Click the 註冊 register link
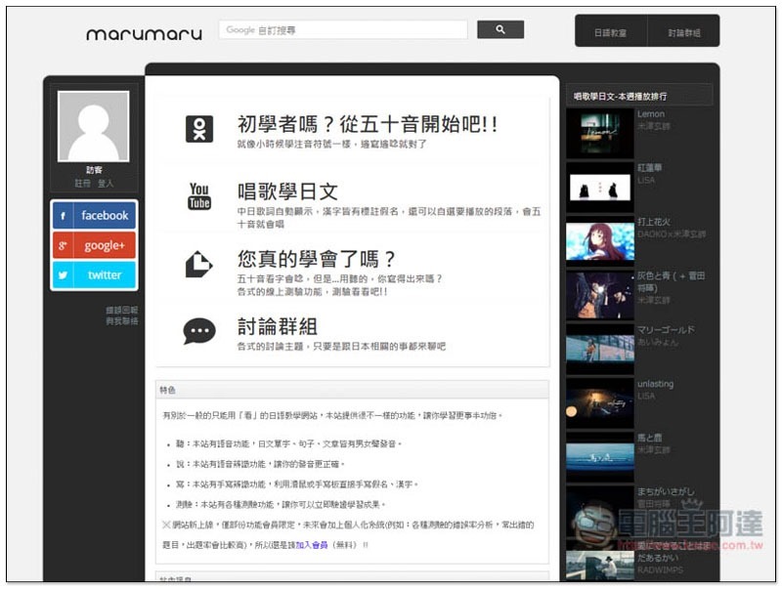This screenshot has width=782, height=589. click(82, 184)
